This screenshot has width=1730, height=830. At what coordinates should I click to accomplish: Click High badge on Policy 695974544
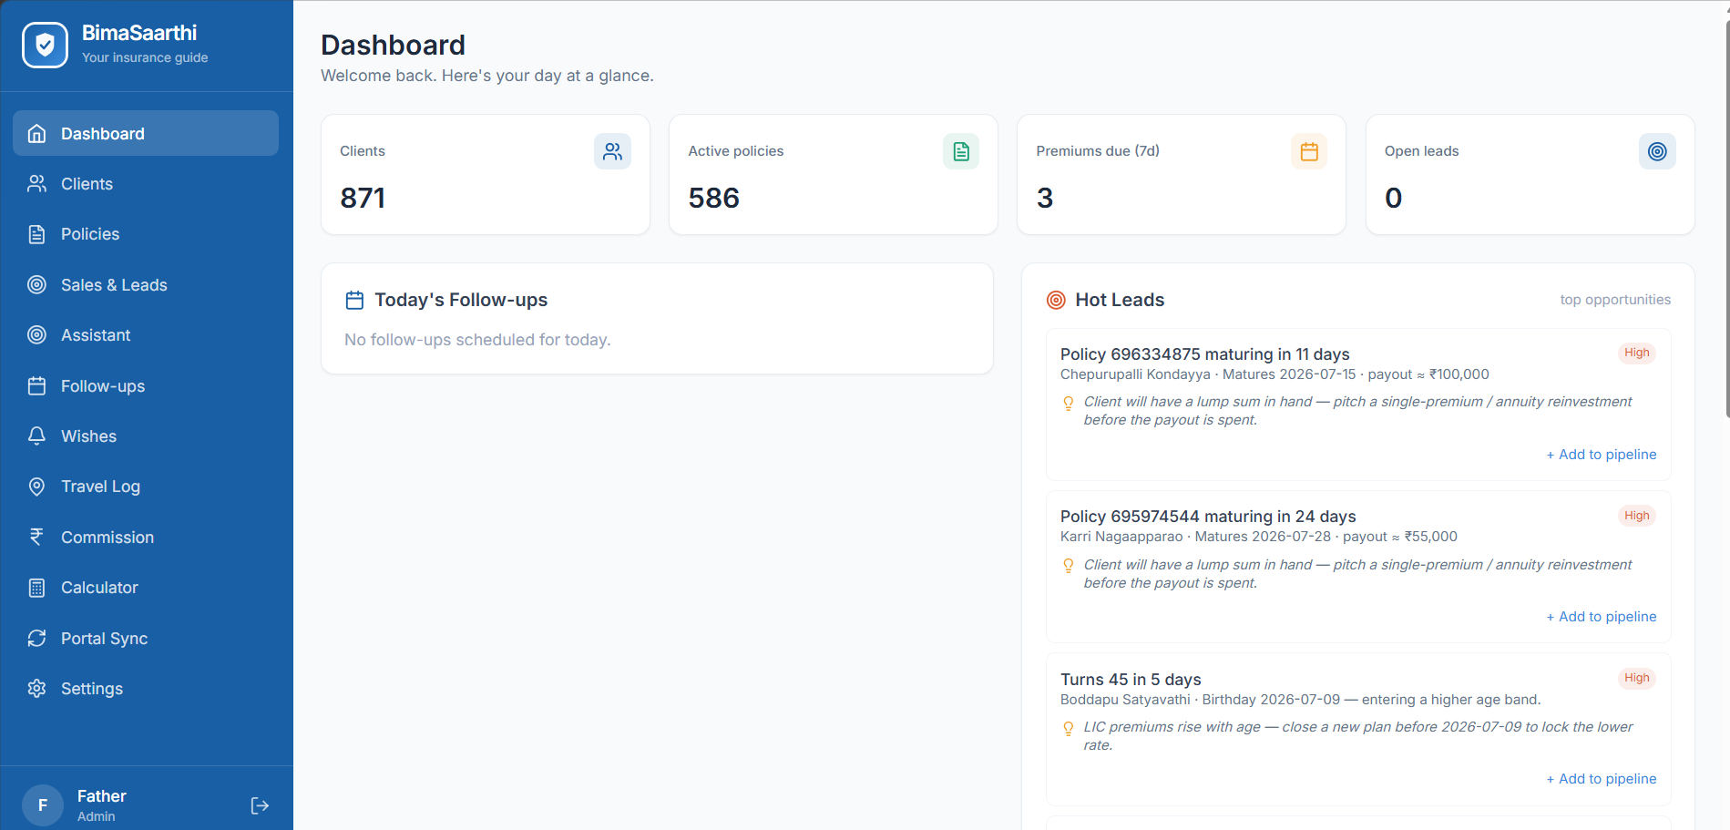pyautogui.click(x=1637, y=516)
